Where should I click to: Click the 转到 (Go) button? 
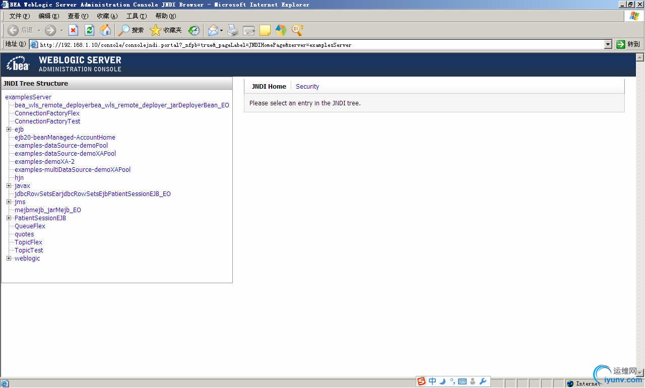(x=628, y=44)
